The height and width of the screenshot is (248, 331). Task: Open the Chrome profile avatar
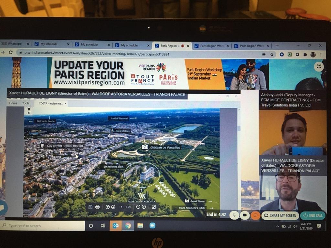point(313,55)
